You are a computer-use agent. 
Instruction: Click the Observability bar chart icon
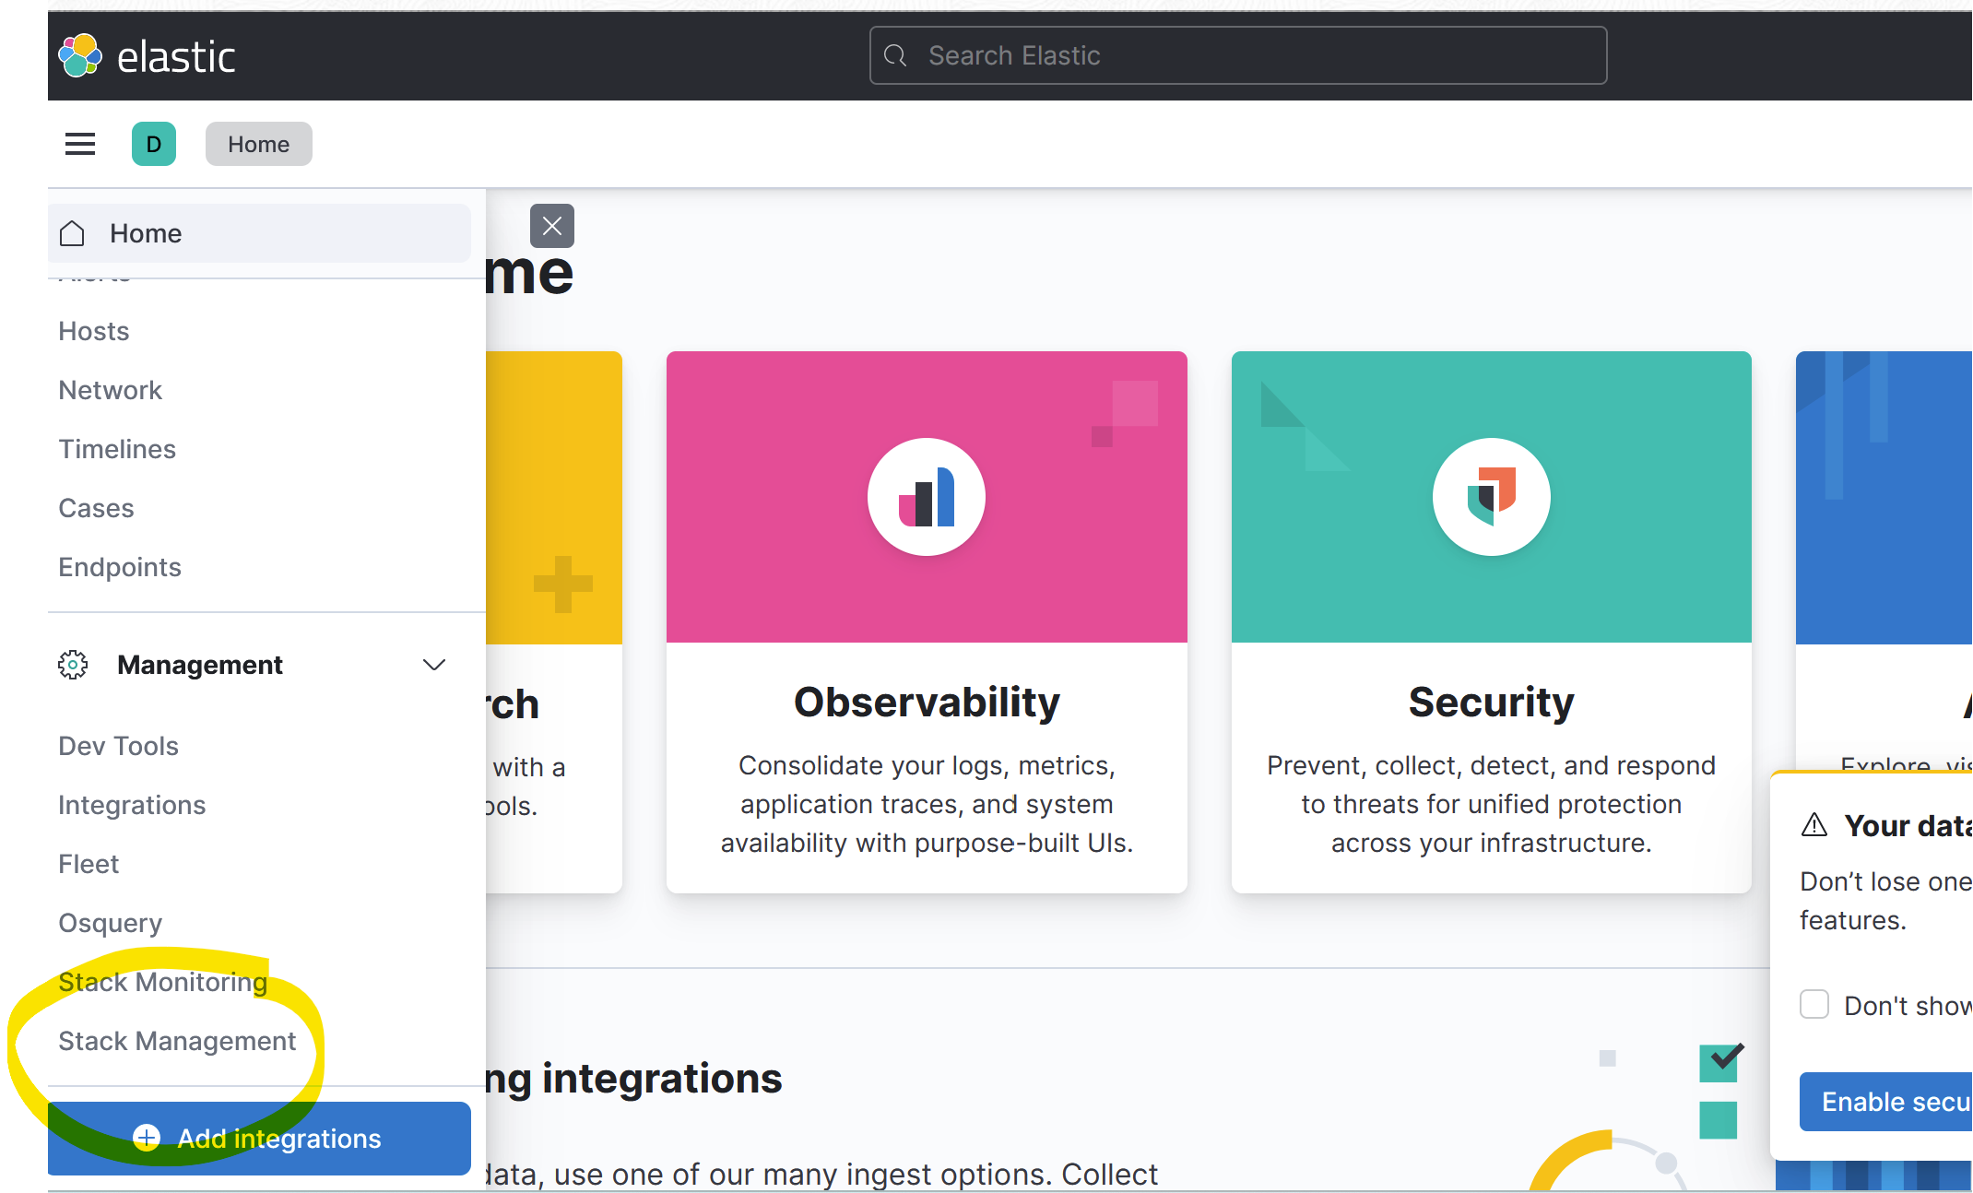(926, 497)
